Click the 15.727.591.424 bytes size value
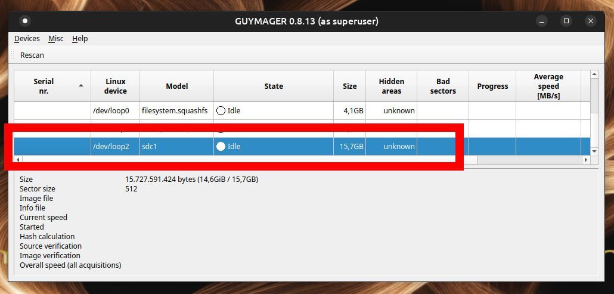The width and height of the screenshot is (614, 294). [191, 180]
